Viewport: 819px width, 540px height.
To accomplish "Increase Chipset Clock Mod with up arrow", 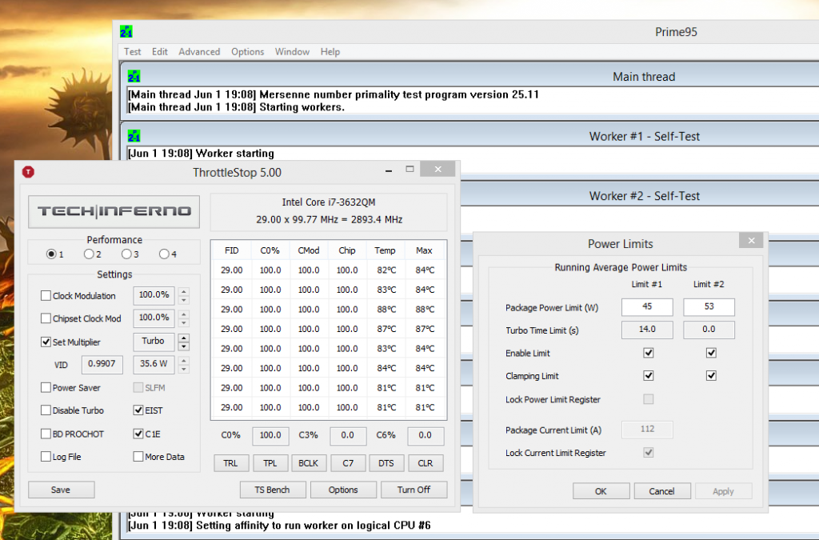I will [x=183, y=314].
